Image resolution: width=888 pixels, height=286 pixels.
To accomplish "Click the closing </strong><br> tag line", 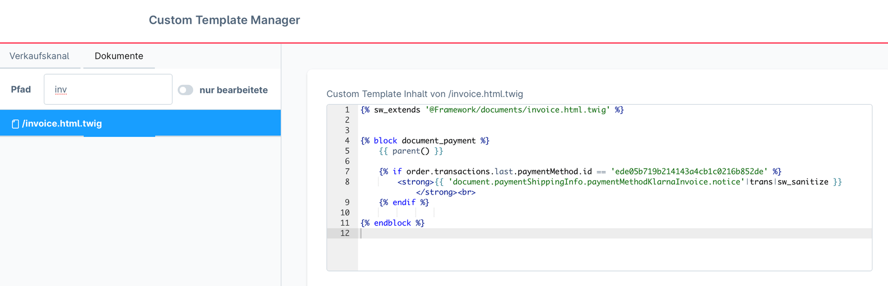I will pos(446,192).
